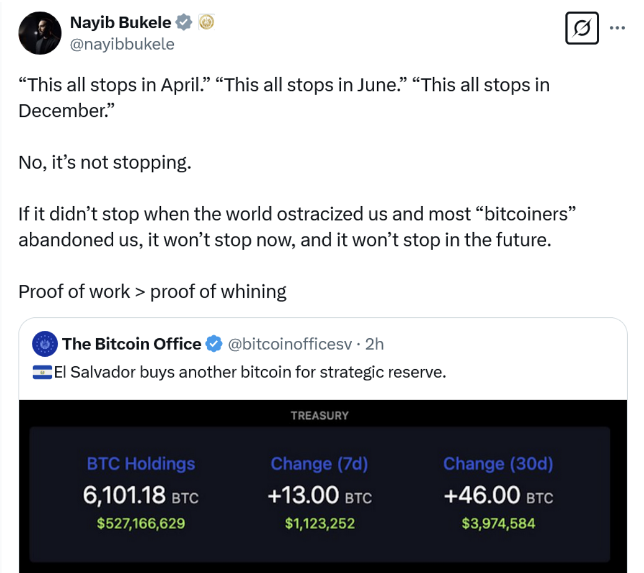Open Nayib Bukele's profile picture
Image resolution: width=644 pixels, height=573 pixels.
point(40,33)
